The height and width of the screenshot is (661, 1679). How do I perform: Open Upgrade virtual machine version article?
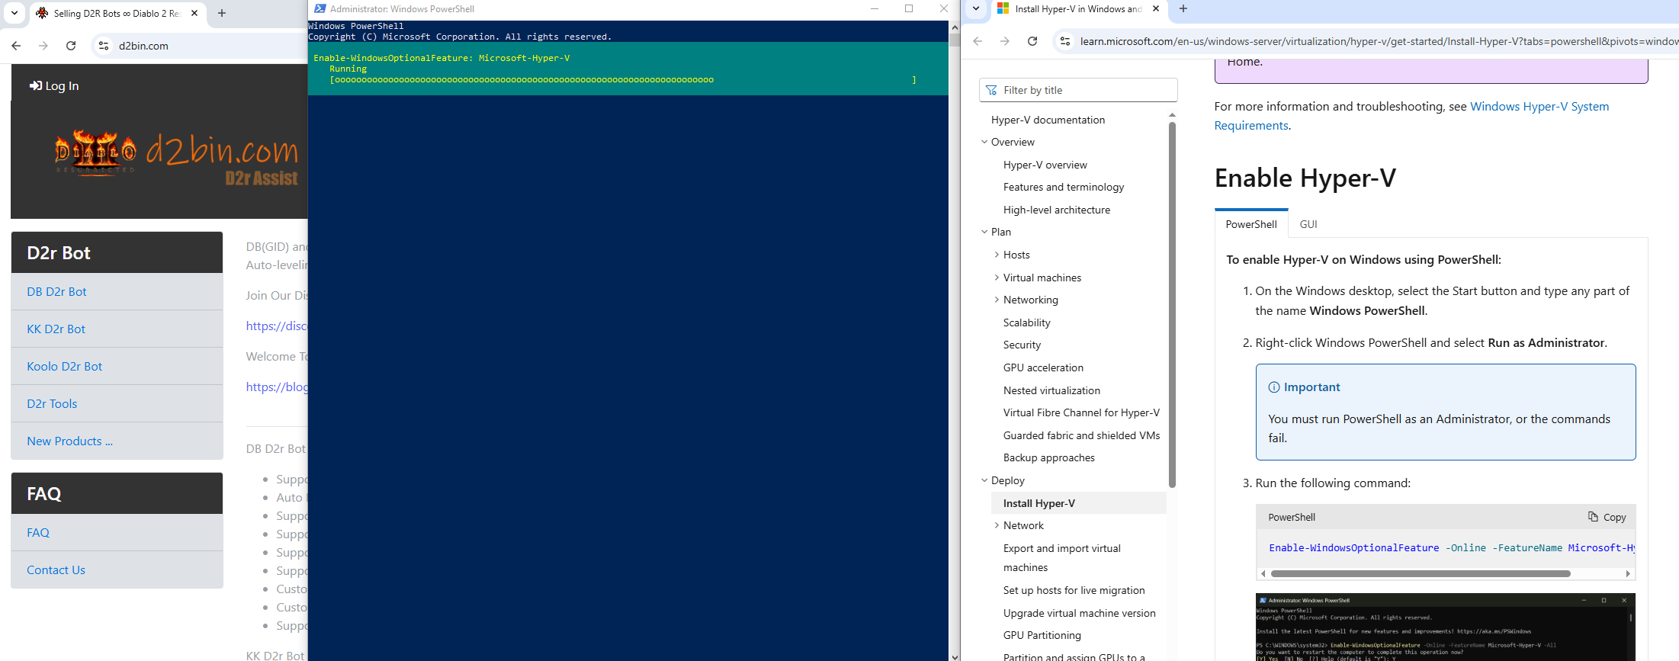[1079, 613]
